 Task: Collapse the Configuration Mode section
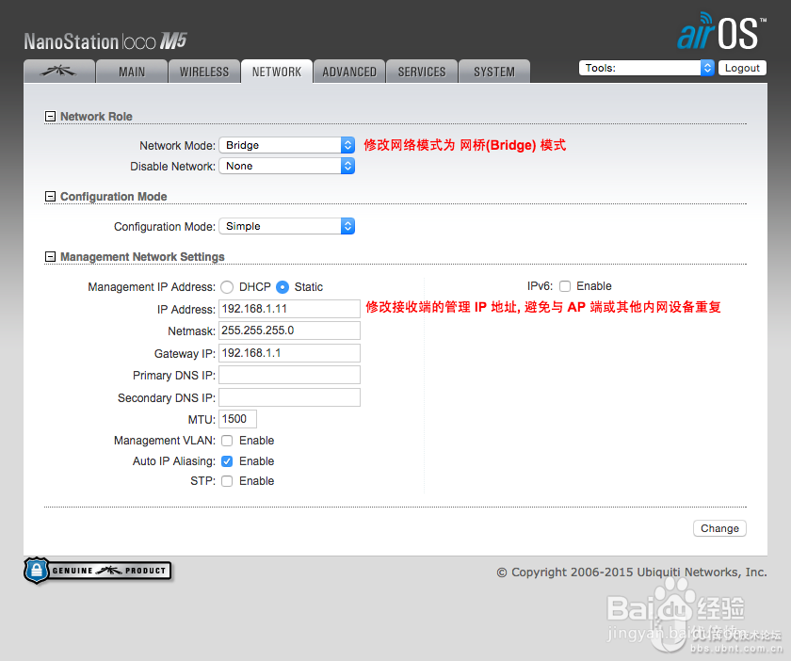(50, 196)
